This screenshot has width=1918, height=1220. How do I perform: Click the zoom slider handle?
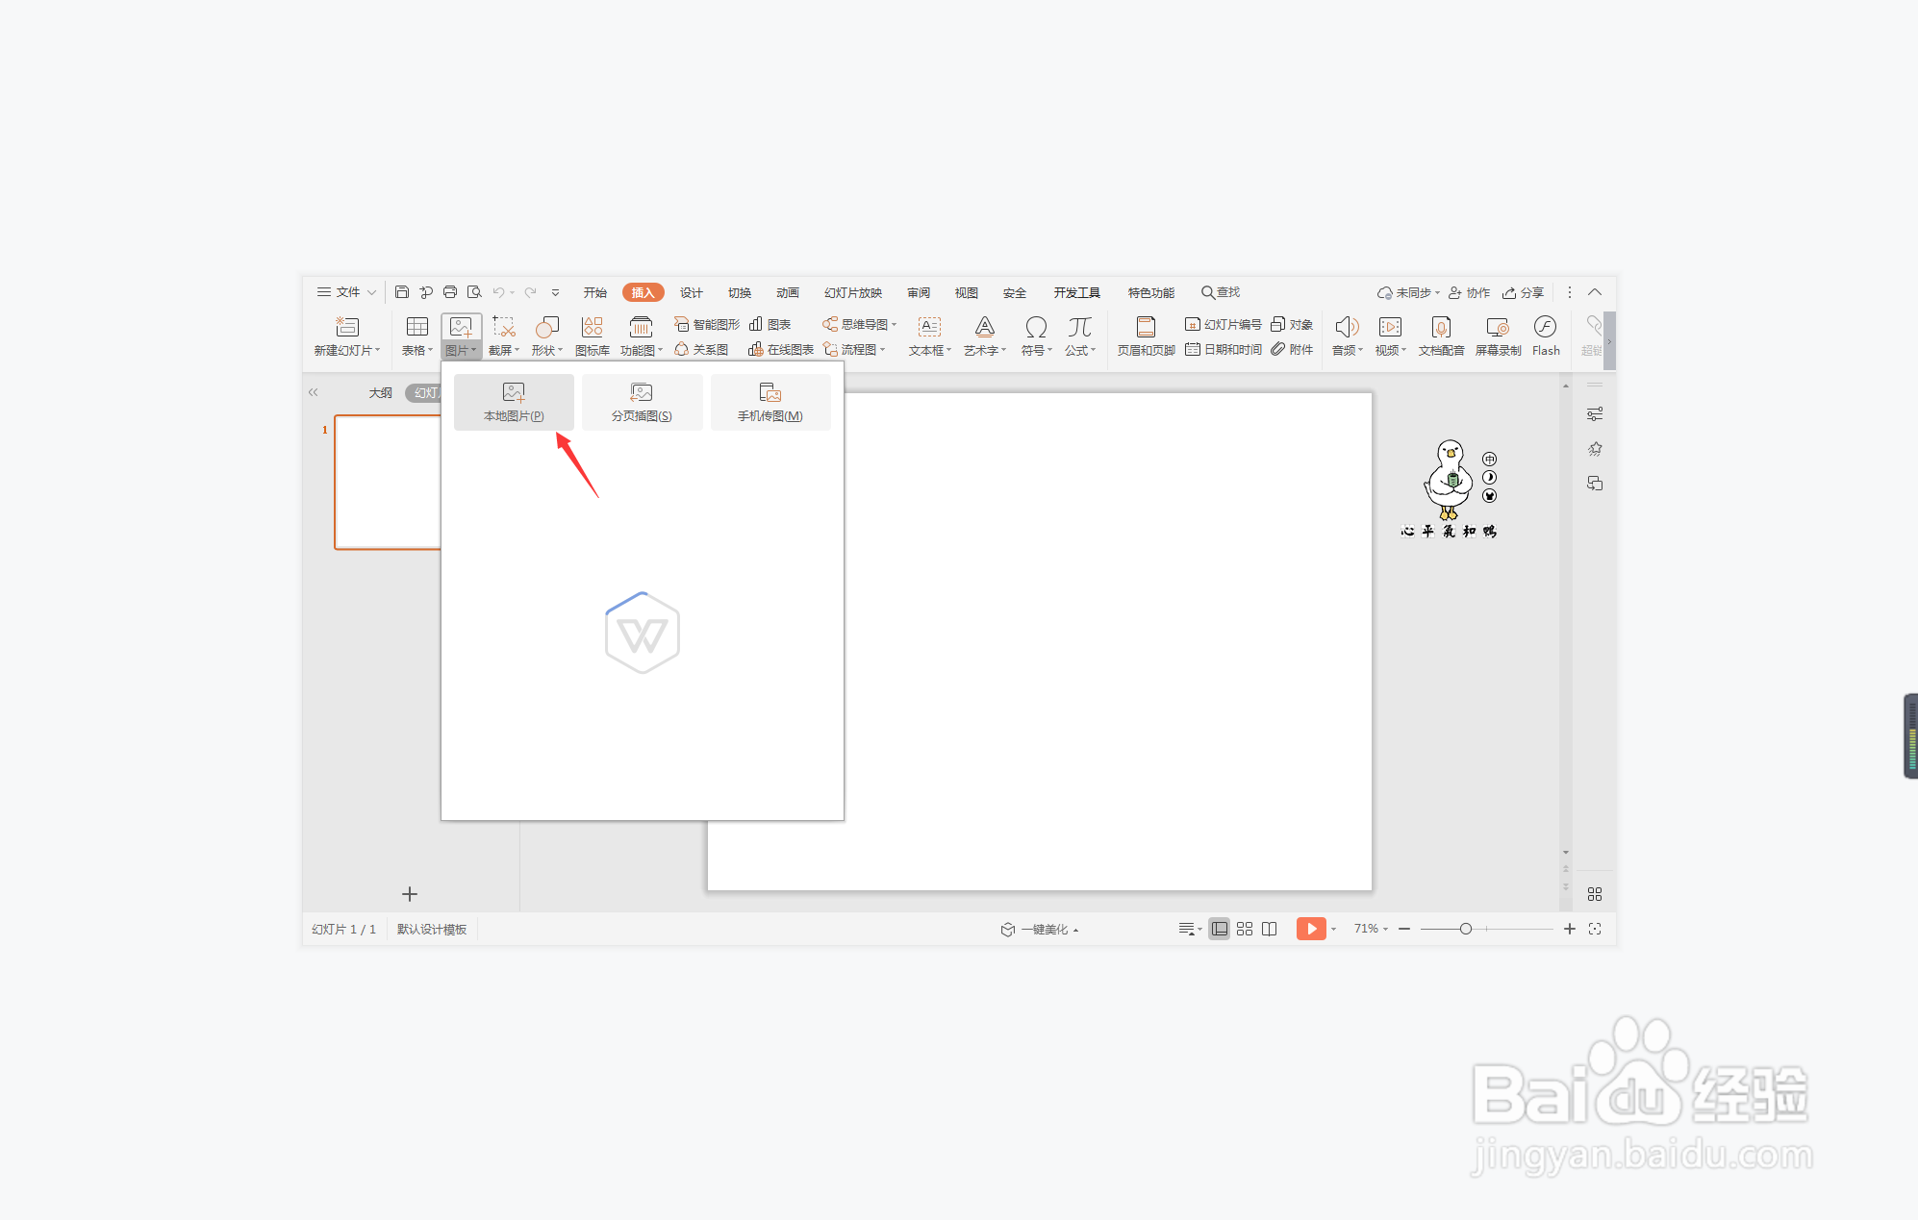[1465, 929]
